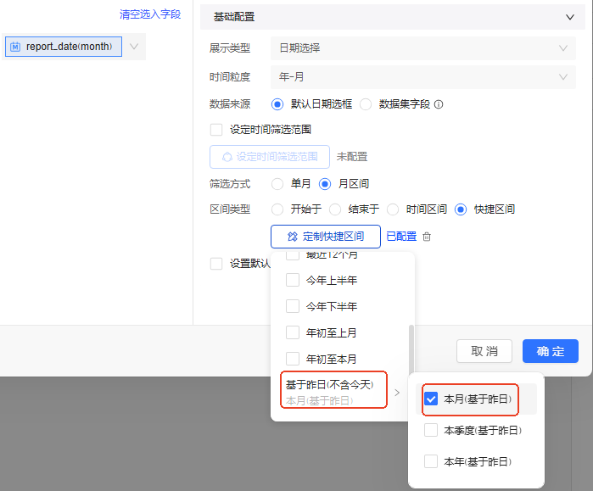Select the 单月 radio button
The height and width of the screenshot is (491, 593).
tap(277, 183)
